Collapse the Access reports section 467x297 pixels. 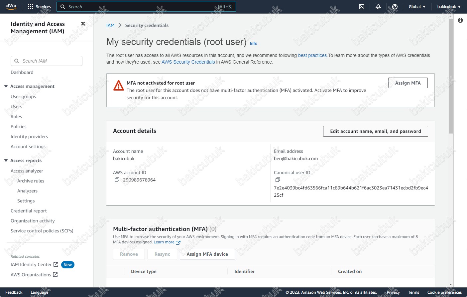click(6, 160)
